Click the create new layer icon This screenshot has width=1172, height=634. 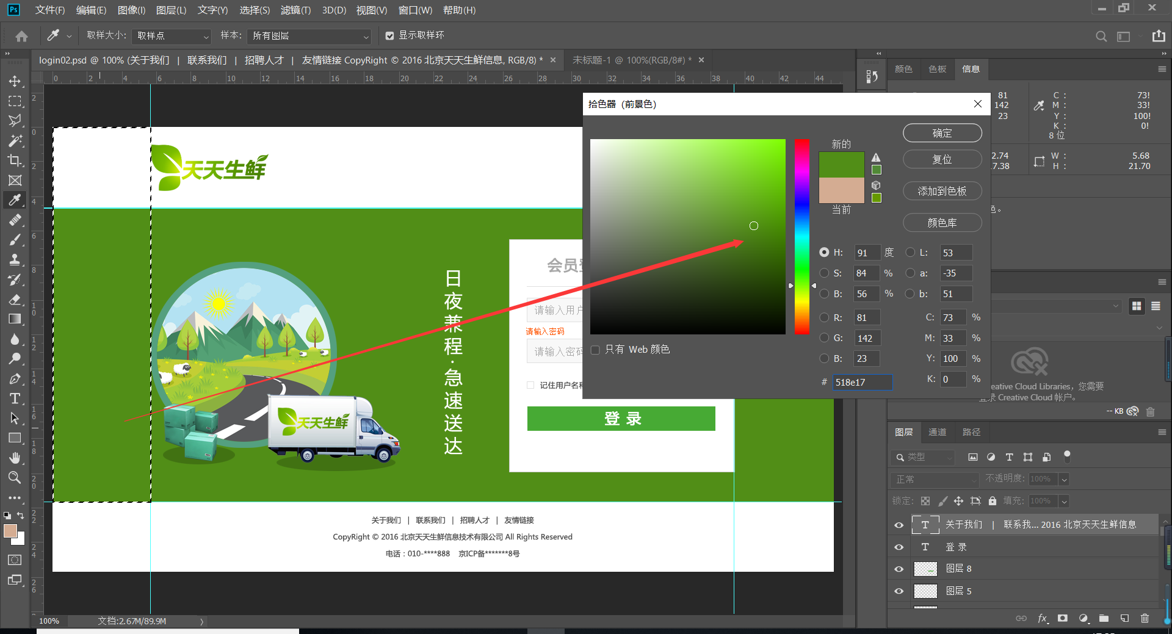tap(1124, 618)
